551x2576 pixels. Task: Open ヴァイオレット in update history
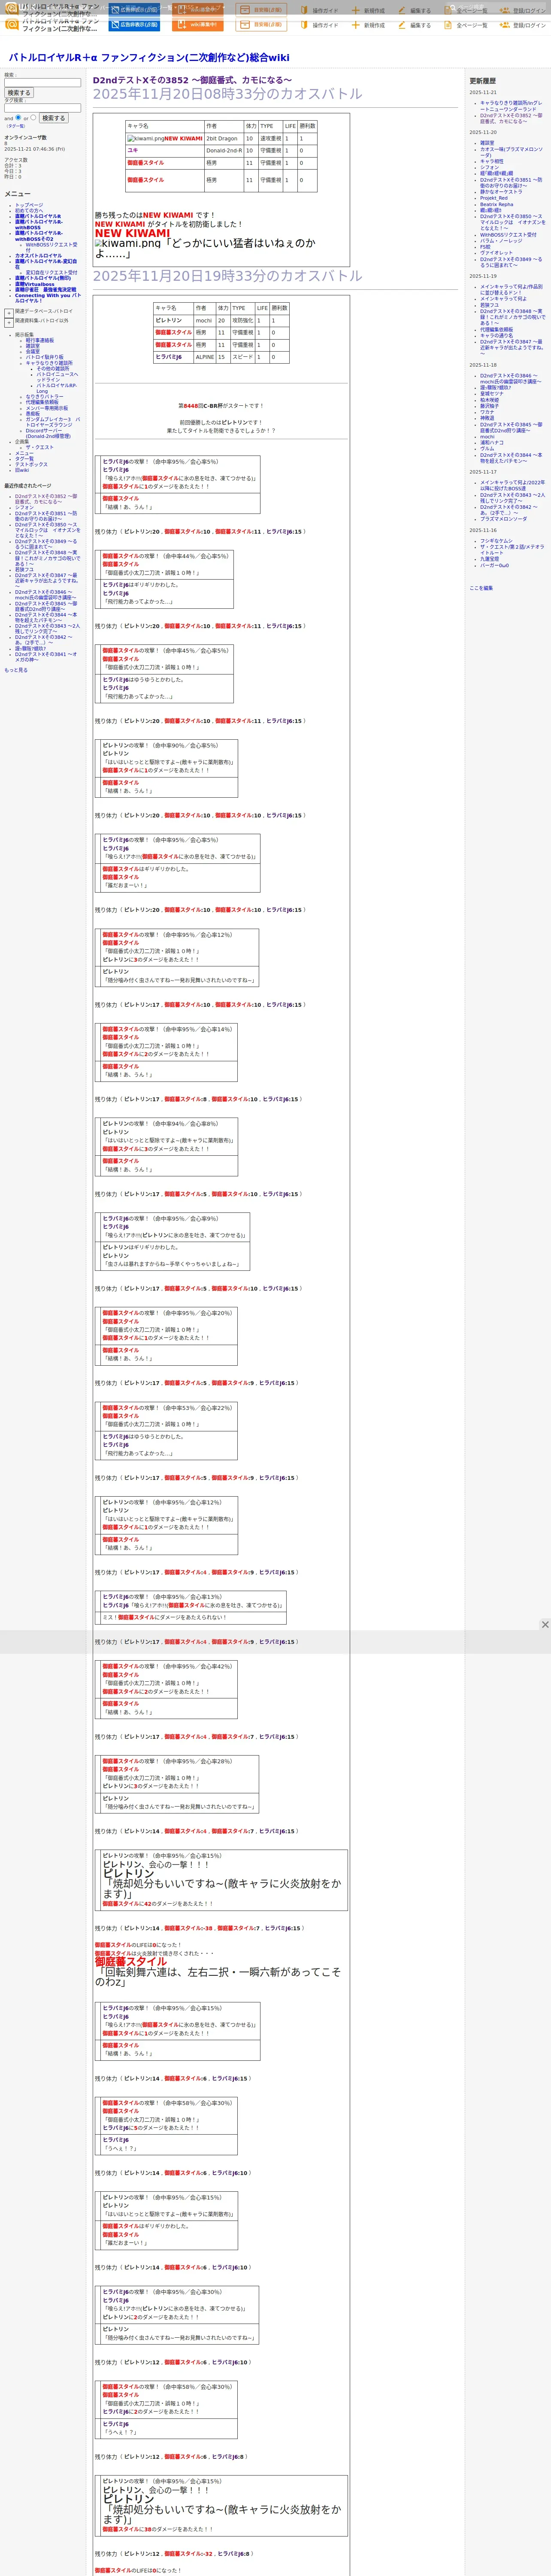pyautogui.click(x=496, y=253)
